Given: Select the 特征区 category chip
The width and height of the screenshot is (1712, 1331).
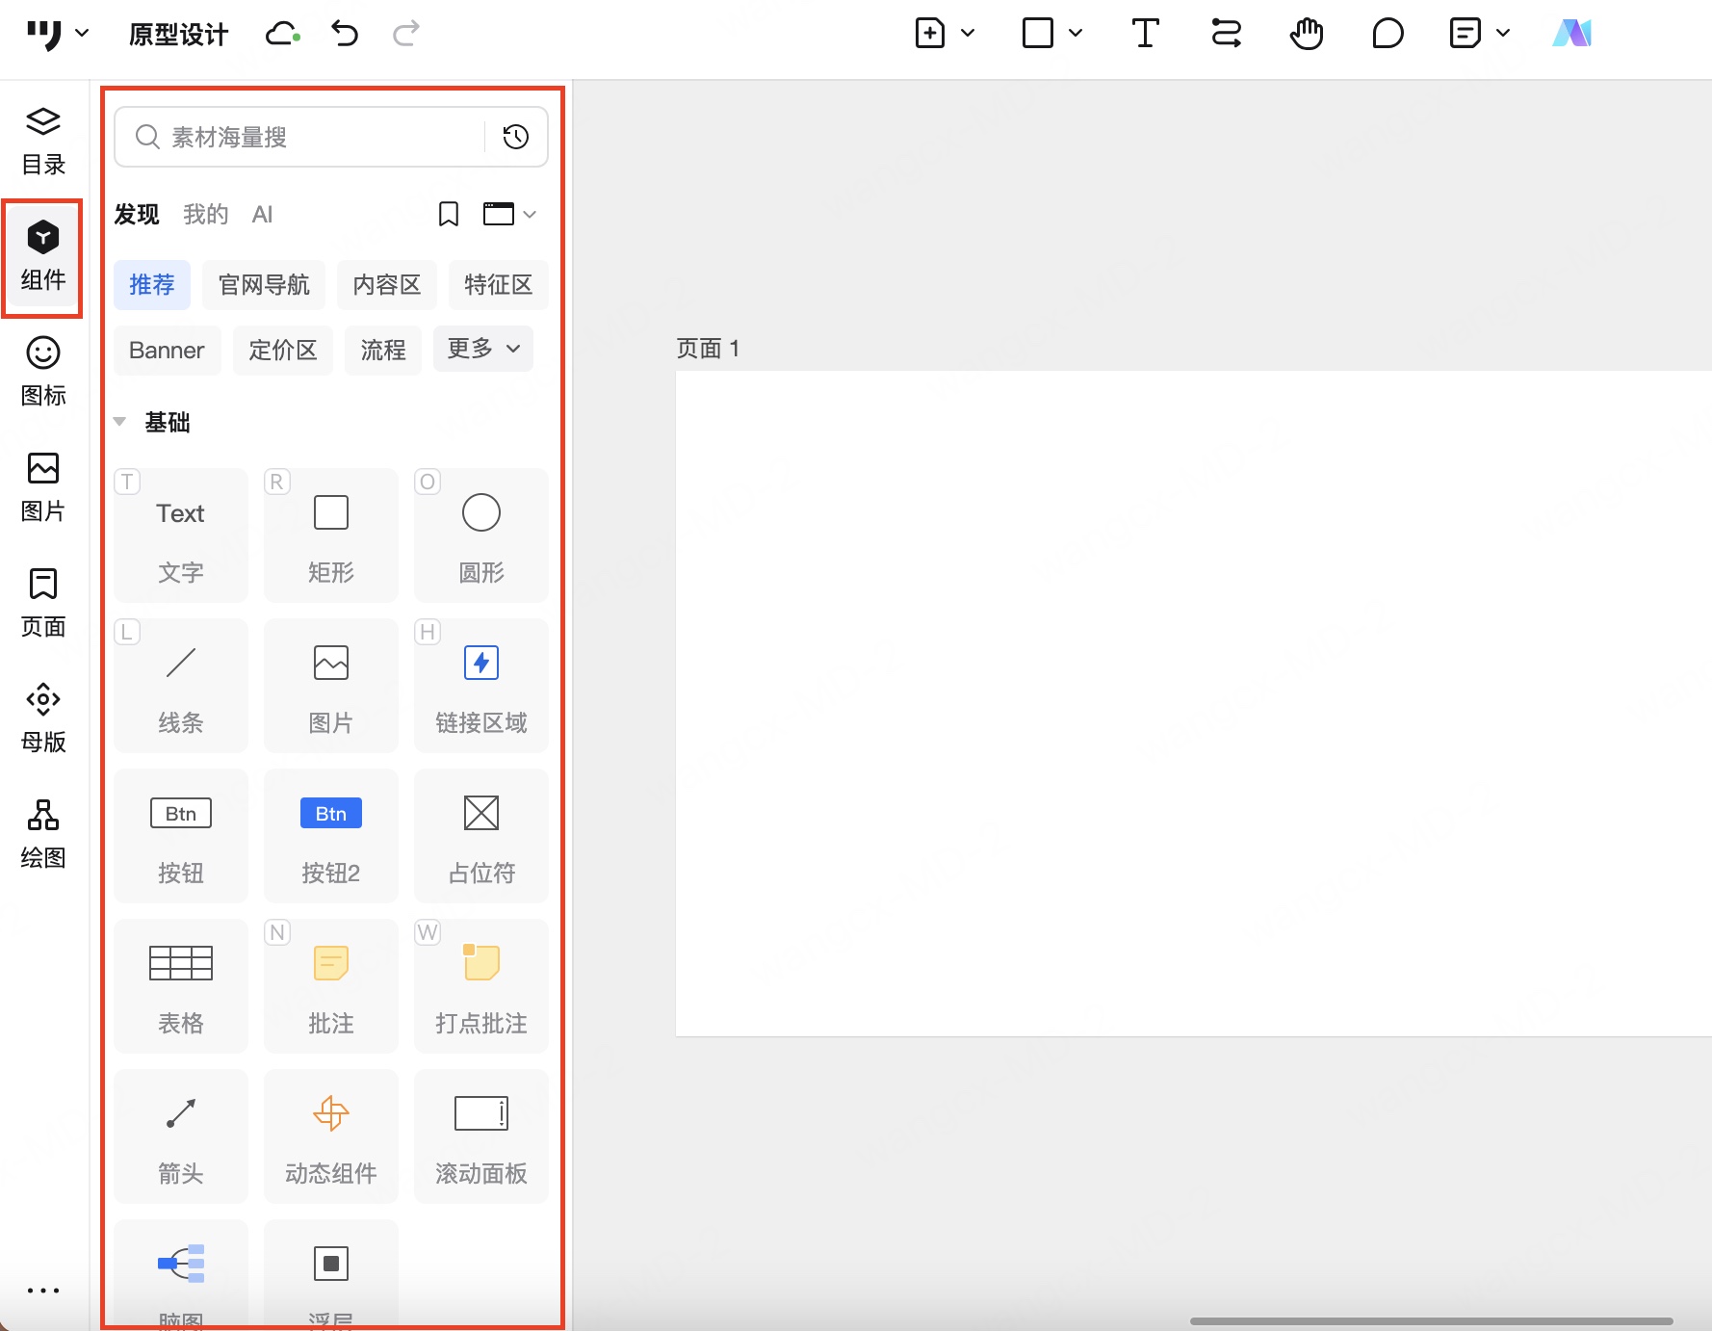Looking at the screenshot, I should coord(499,285).
